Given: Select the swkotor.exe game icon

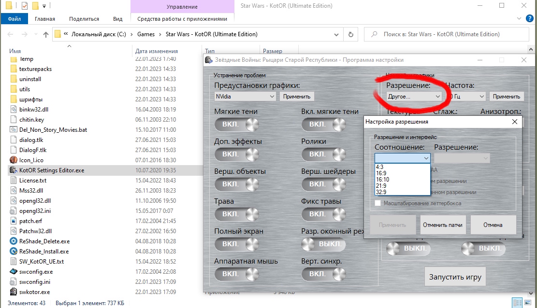Looking at the screenshot, I should (x=14, y=292).
